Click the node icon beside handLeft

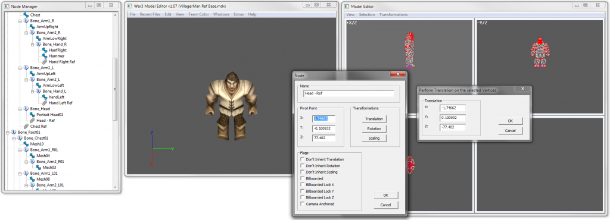coord(45,97)
